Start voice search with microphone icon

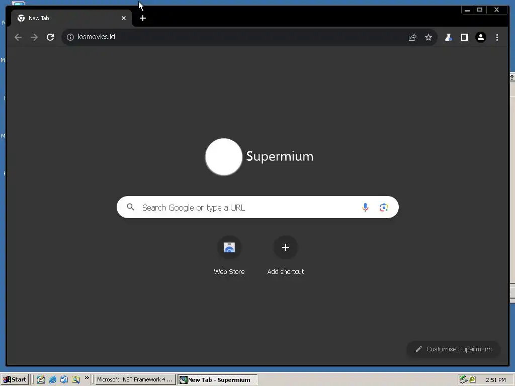point(365,207)
